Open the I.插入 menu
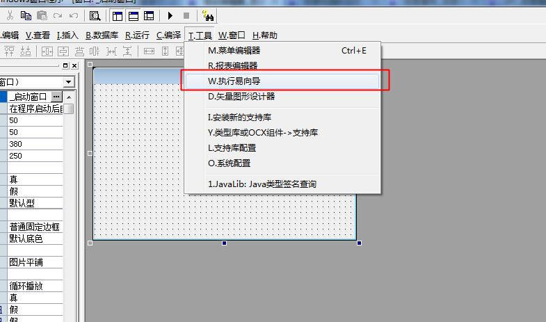This screenshot has width=546, height=322. (x=67, y=35)
